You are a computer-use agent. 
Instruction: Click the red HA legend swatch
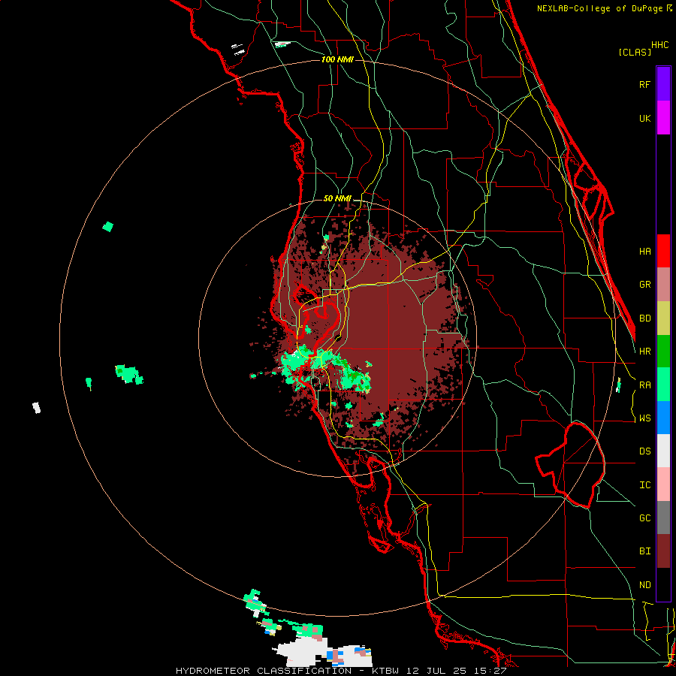pyautogui.click(x=663, y=251)
